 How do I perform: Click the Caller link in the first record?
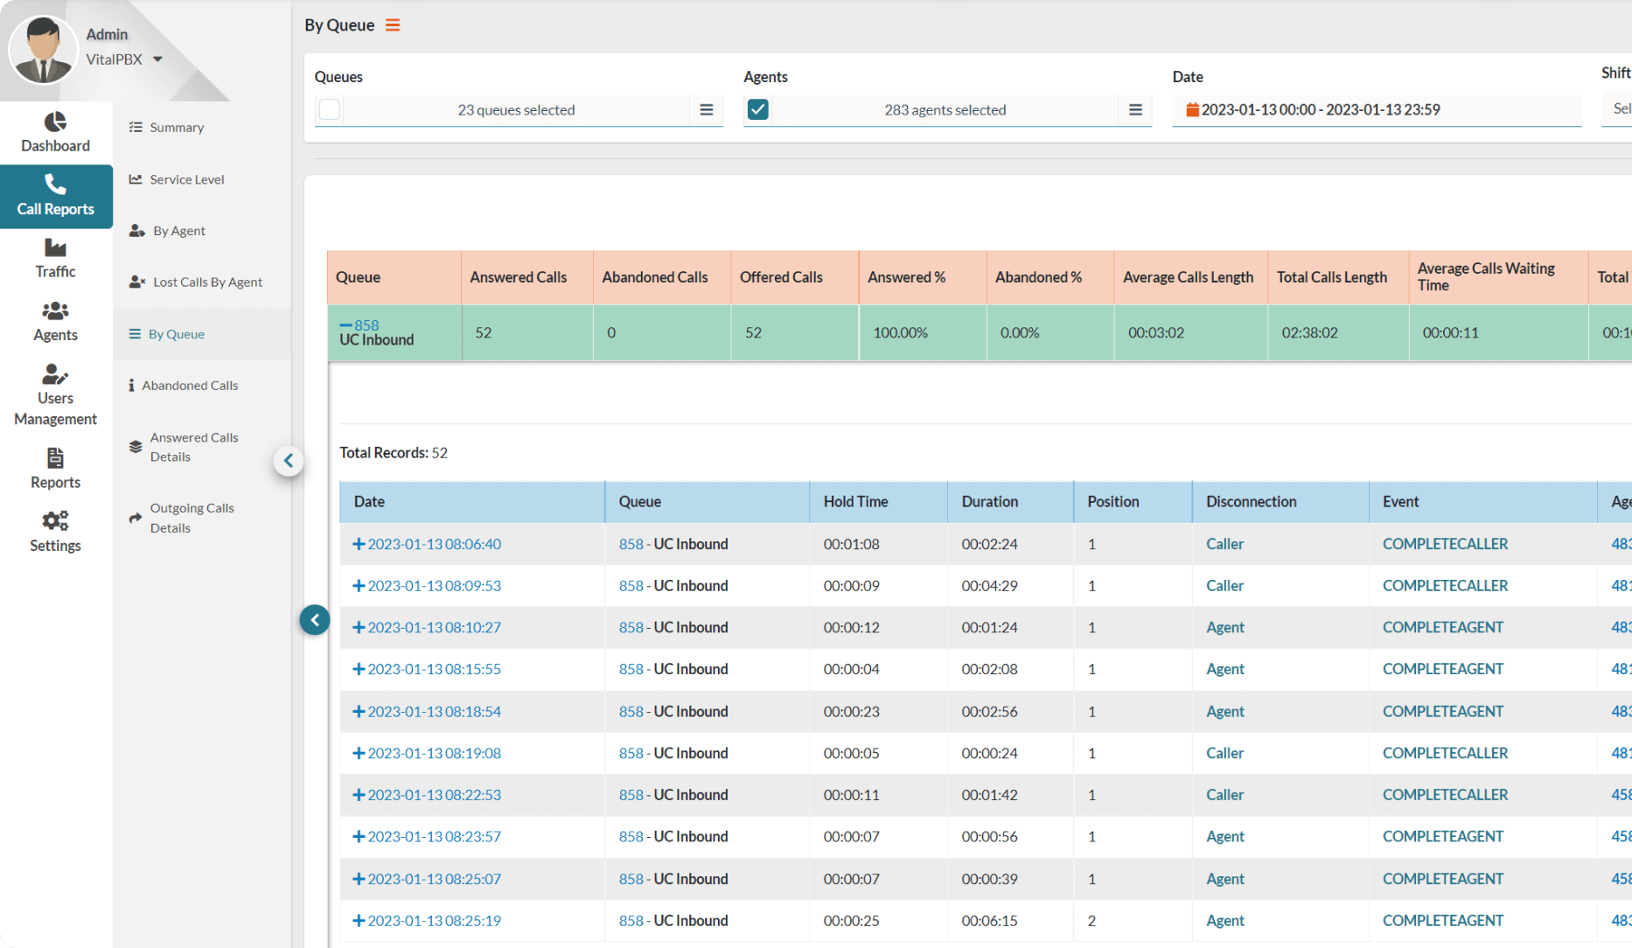point(1224,544)
